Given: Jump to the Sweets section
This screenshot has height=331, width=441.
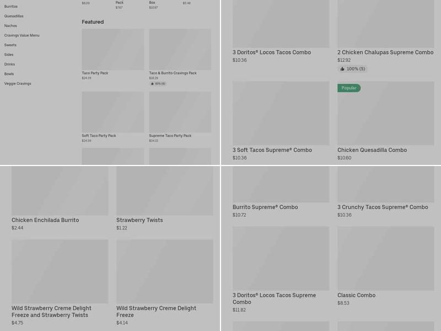Looking at the screenshot, I should pyautogui.click(x=10, y=45).
